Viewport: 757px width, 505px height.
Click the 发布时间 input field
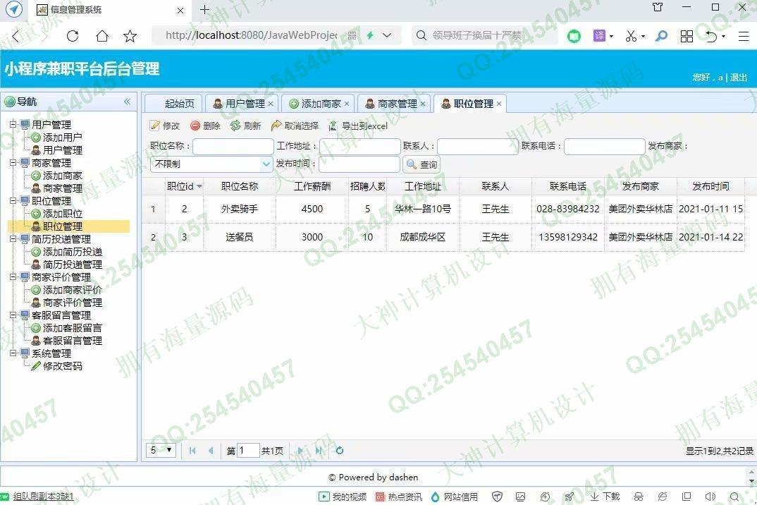click(x=359, y=164)
